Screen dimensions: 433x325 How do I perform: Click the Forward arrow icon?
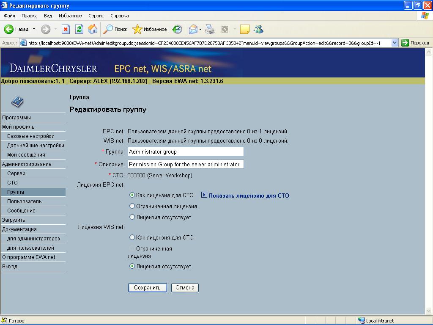46,29
